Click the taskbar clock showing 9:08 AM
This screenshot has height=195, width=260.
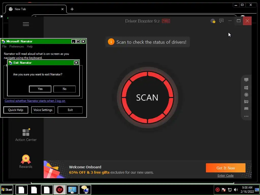pyautogui.click(x=247, y=189)
